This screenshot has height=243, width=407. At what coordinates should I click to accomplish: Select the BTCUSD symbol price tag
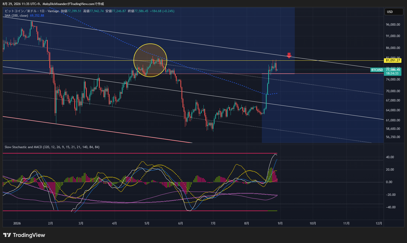(x=377, y=70)
